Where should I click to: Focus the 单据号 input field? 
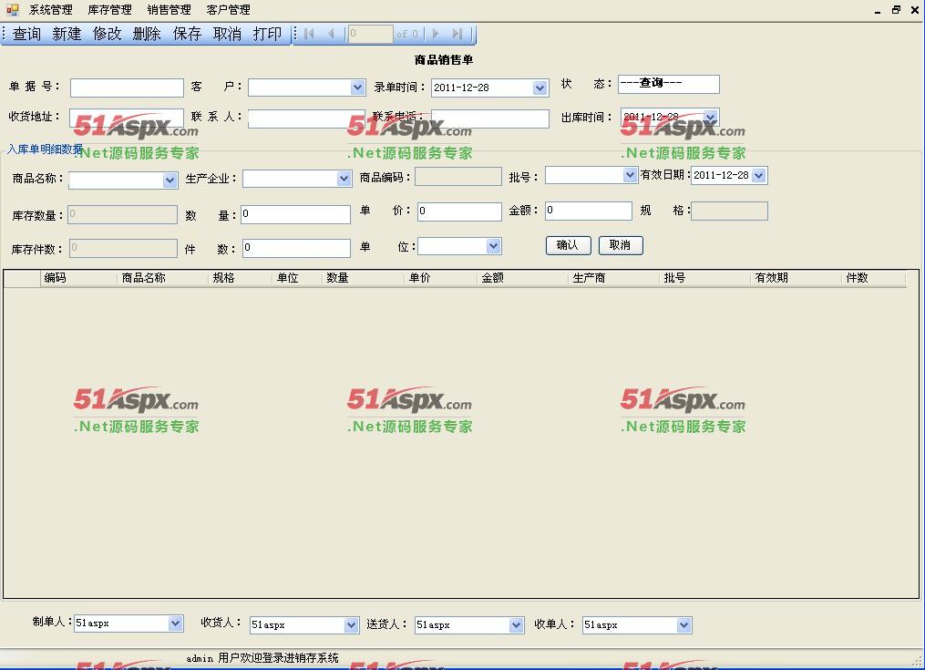tap(127, 88)
